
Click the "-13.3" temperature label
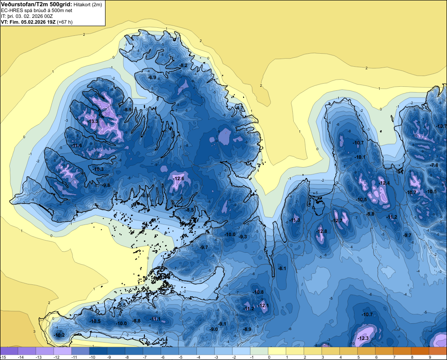93,121
